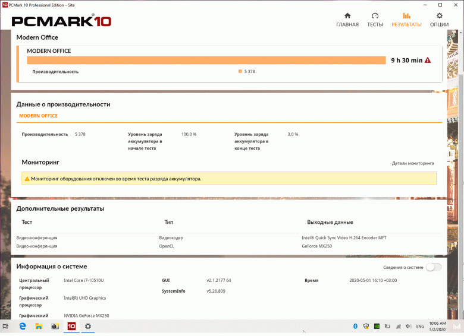Click the ENG language indicator

click(x=420, y=327)
